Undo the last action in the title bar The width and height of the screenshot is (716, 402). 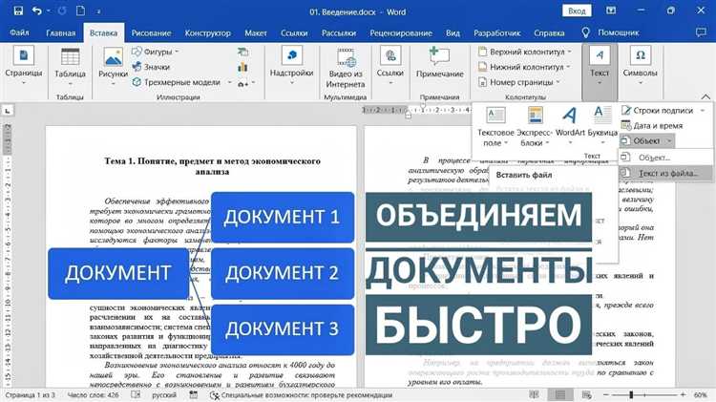coord(37,11)
